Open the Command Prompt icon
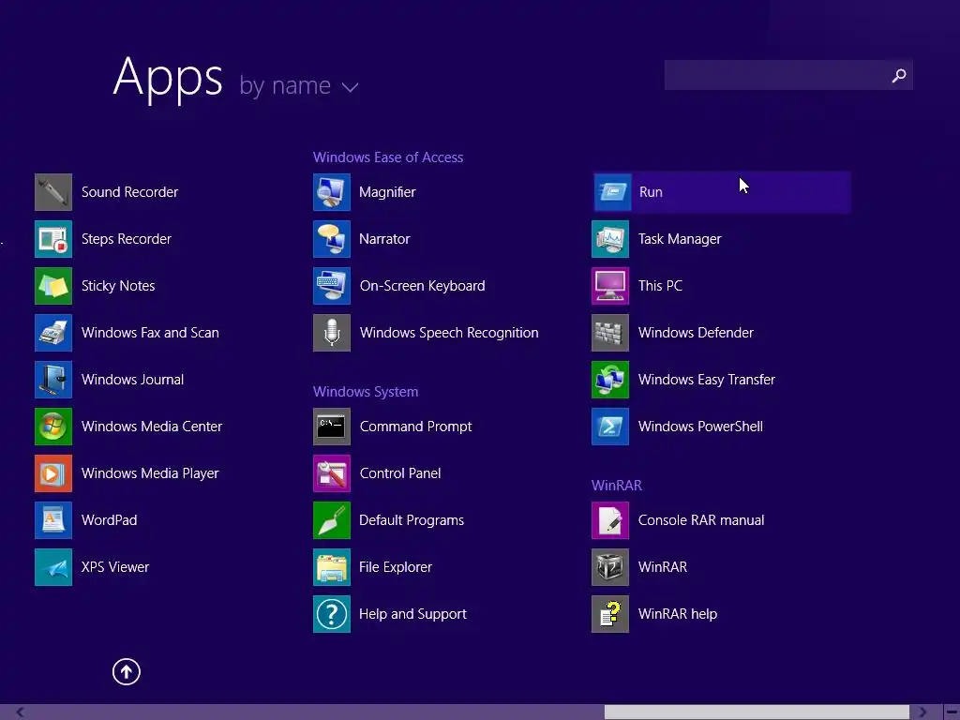This screenshot has width=960, height=720. click(332, 427)
